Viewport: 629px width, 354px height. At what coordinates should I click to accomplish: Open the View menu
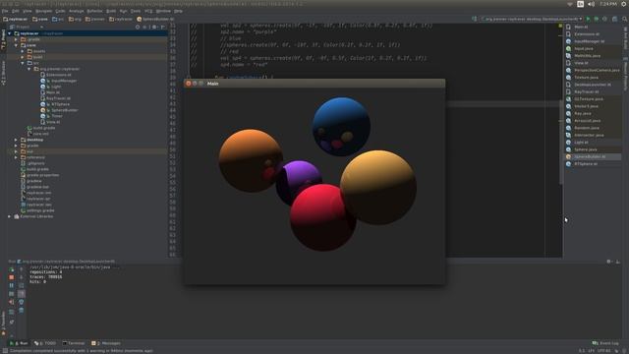27,11
